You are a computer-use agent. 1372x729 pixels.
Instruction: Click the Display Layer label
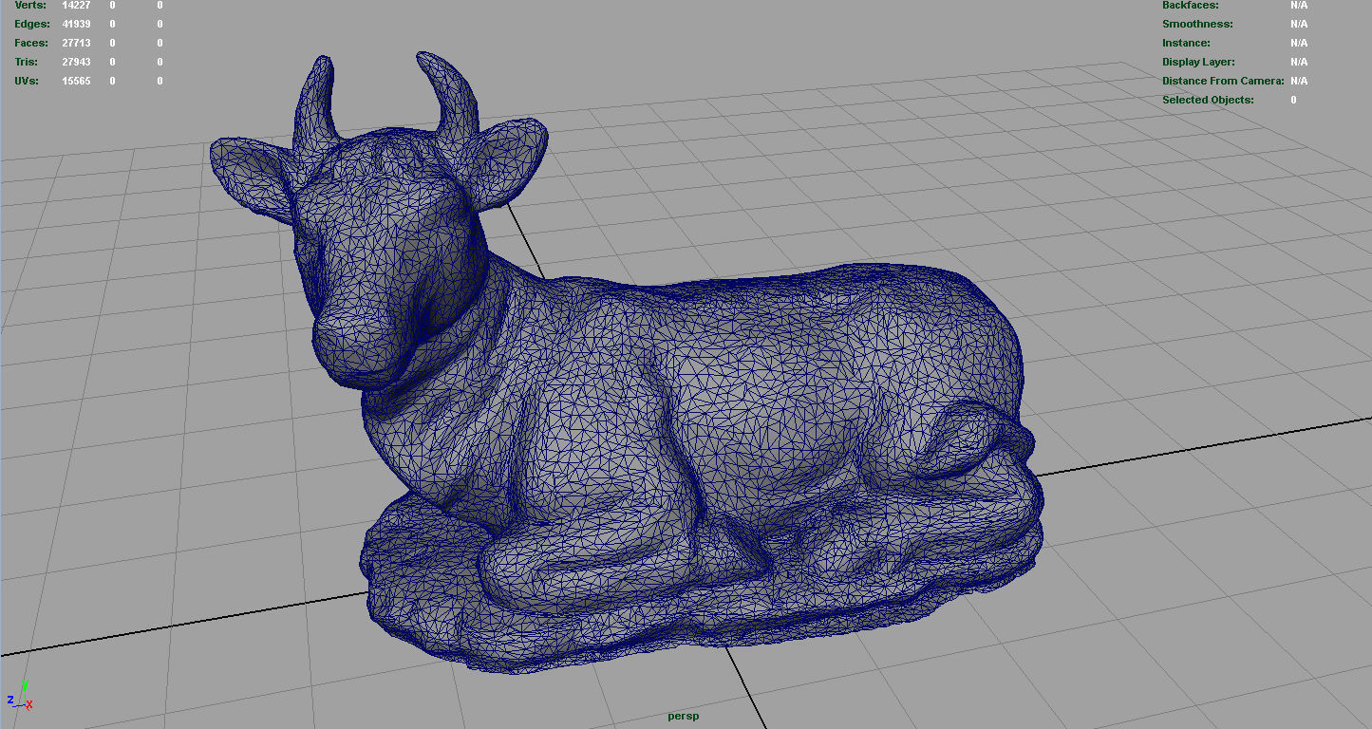pyautogui.click(x=1198, y=62)
